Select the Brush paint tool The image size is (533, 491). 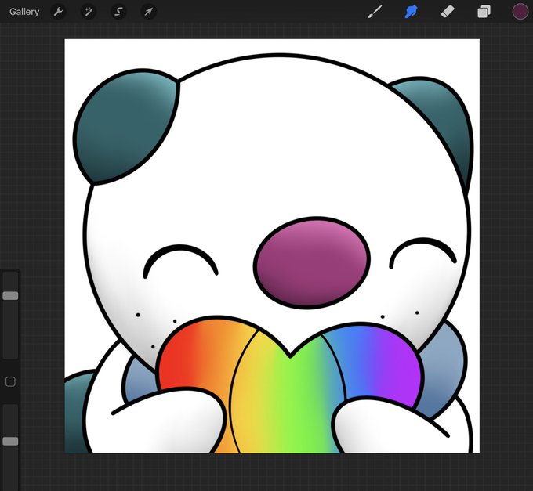point(375,12)
